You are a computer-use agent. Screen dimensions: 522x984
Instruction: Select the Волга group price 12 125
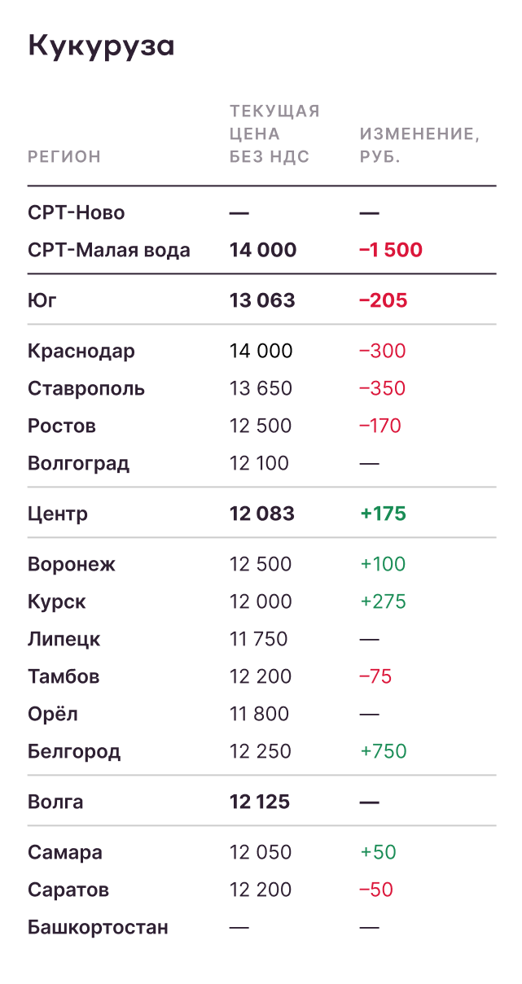pyautogui.click(x=260, y=803)
